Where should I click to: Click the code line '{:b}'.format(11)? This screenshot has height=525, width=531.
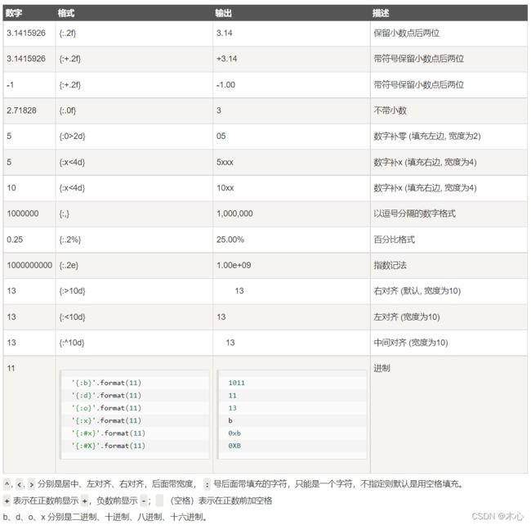click(106, 383)
